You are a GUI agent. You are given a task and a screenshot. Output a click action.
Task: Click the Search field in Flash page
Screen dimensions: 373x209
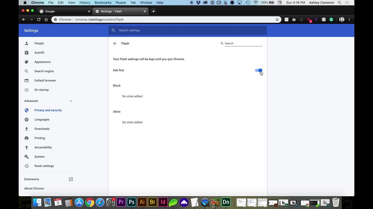pyautogui.click(x=243, y=44)
